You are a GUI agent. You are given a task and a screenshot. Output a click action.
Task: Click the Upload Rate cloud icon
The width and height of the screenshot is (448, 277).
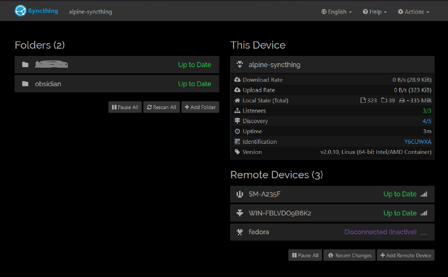click(x=237, y=90)
